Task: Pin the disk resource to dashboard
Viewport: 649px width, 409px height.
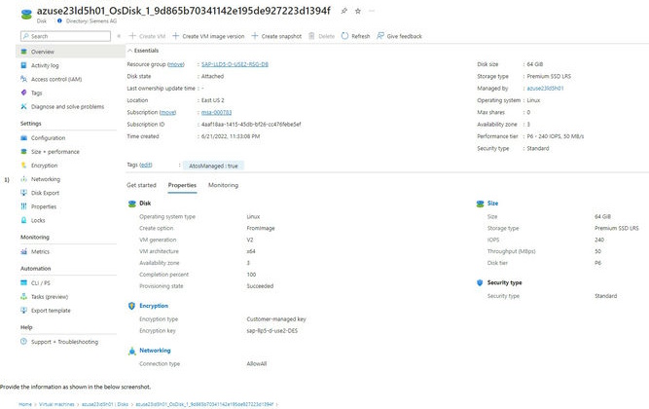Action: 343,11
